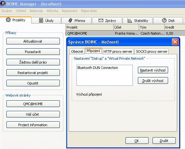This screenshot has height=149, width=185.
Task: Click the 0,00 credit value
Action: point(169,33)
